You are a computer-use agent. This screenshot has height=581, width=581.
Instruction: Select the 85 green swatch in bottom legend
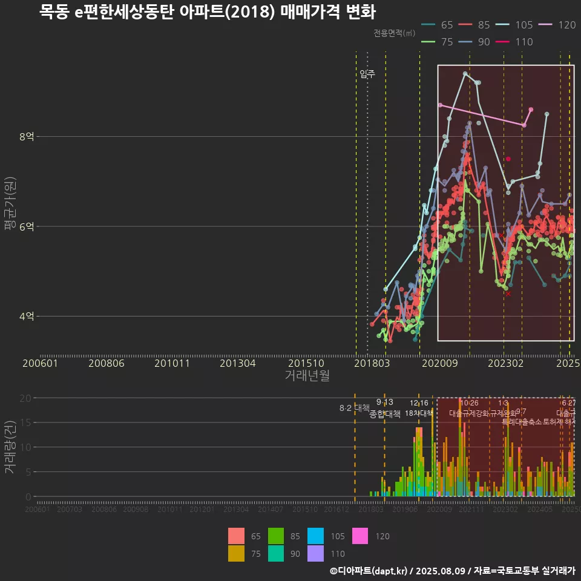pyautogui.click(x=276, y=536)
